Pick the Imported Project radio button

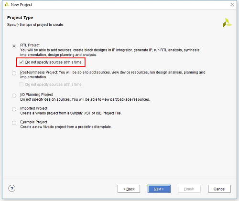tap(14, 109)
